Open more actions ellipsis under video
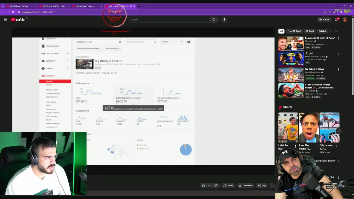The image size is (354, 199). 272,185
